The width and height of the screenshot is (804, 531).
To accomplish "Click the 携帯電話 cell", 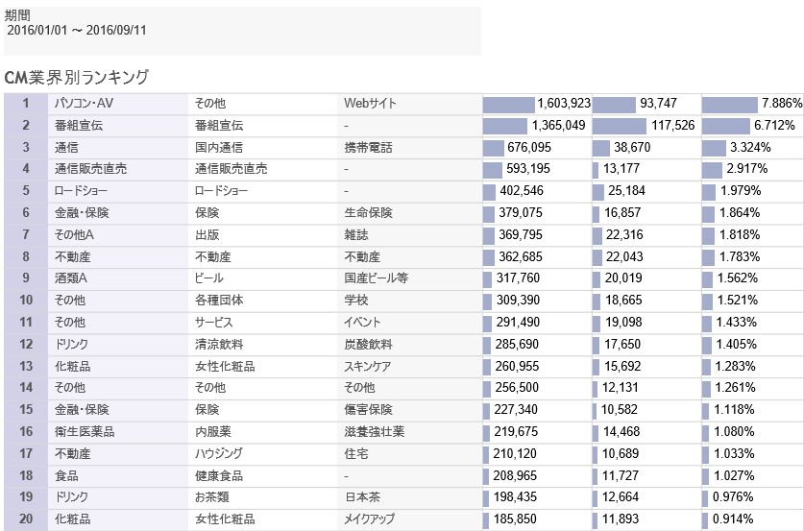I will pyautogui.click(x=369, y=148).
